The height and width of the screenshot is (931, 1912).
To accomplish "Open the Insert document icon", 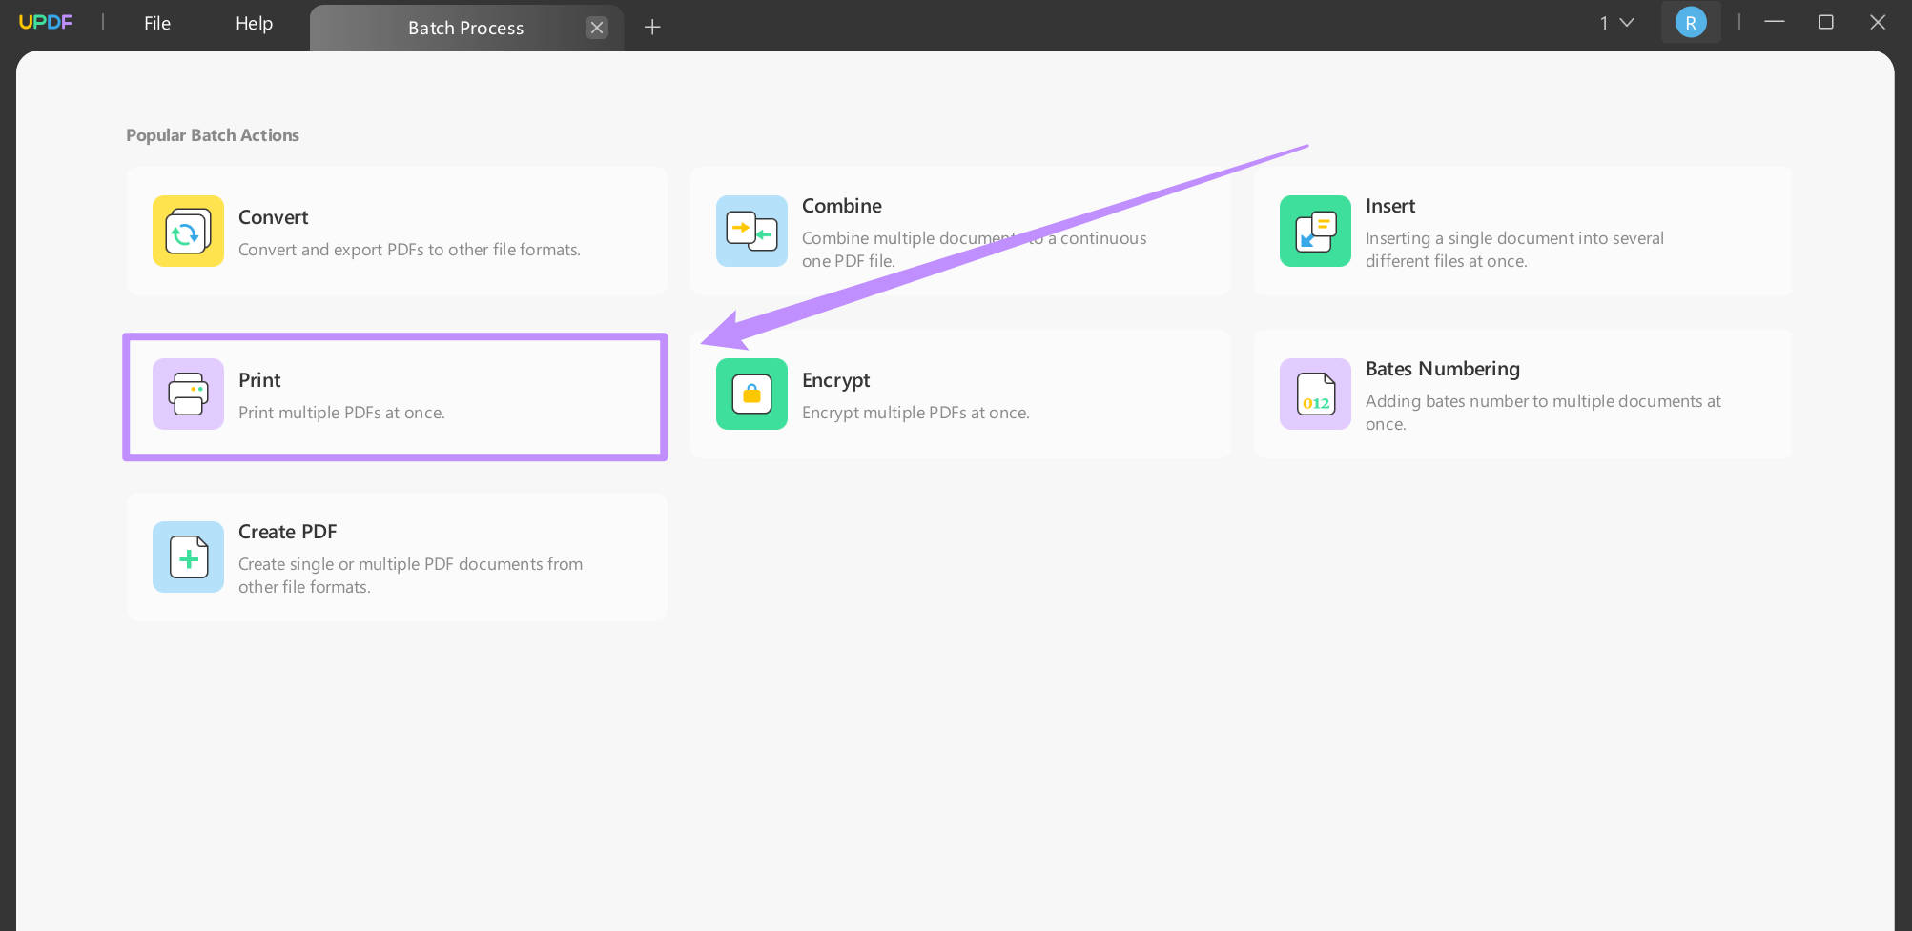I will pyautogui.click(x=1314, y=231).
